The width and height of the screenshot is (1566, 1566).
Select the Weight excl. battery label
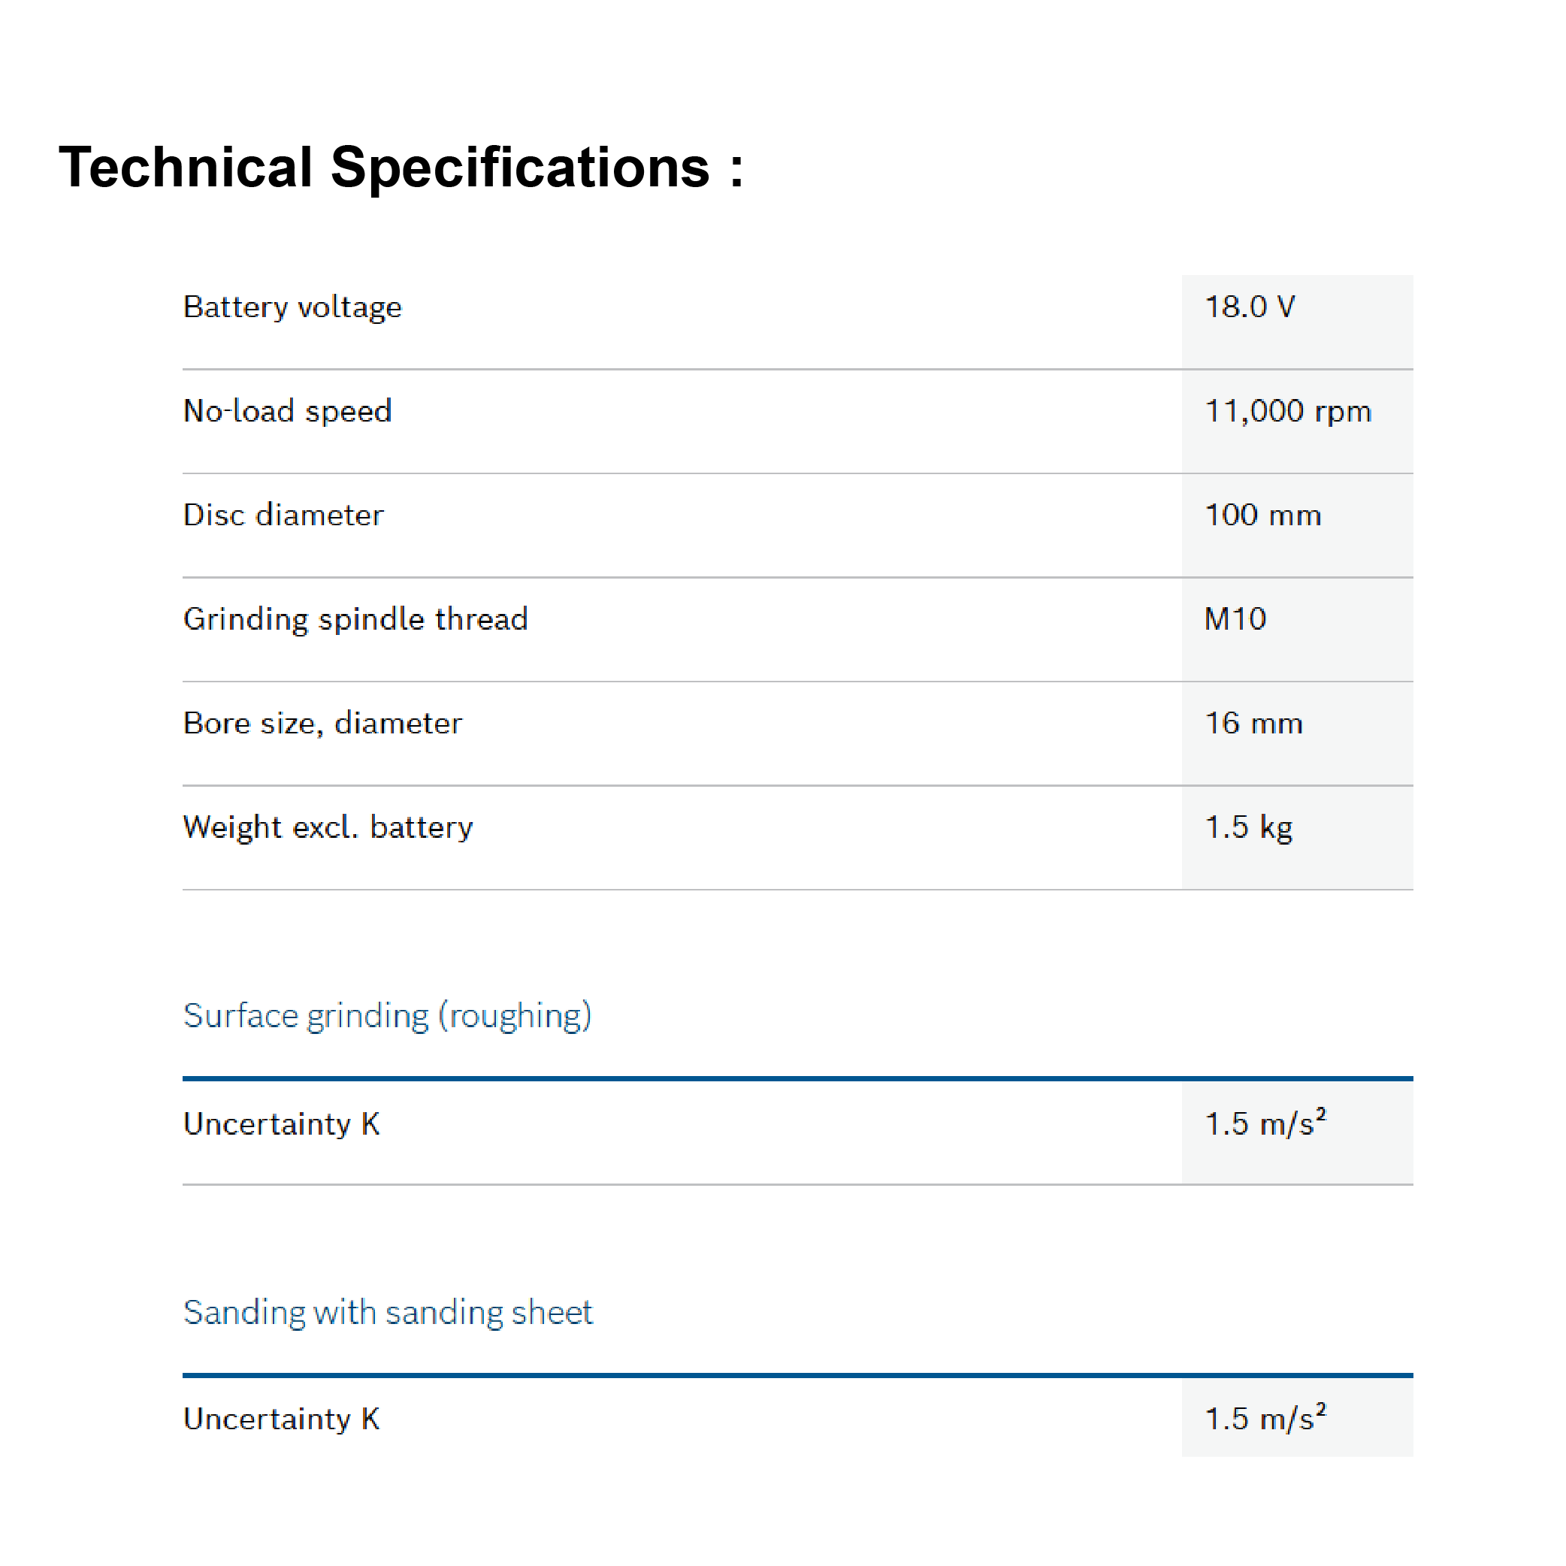tap(328, 827)
